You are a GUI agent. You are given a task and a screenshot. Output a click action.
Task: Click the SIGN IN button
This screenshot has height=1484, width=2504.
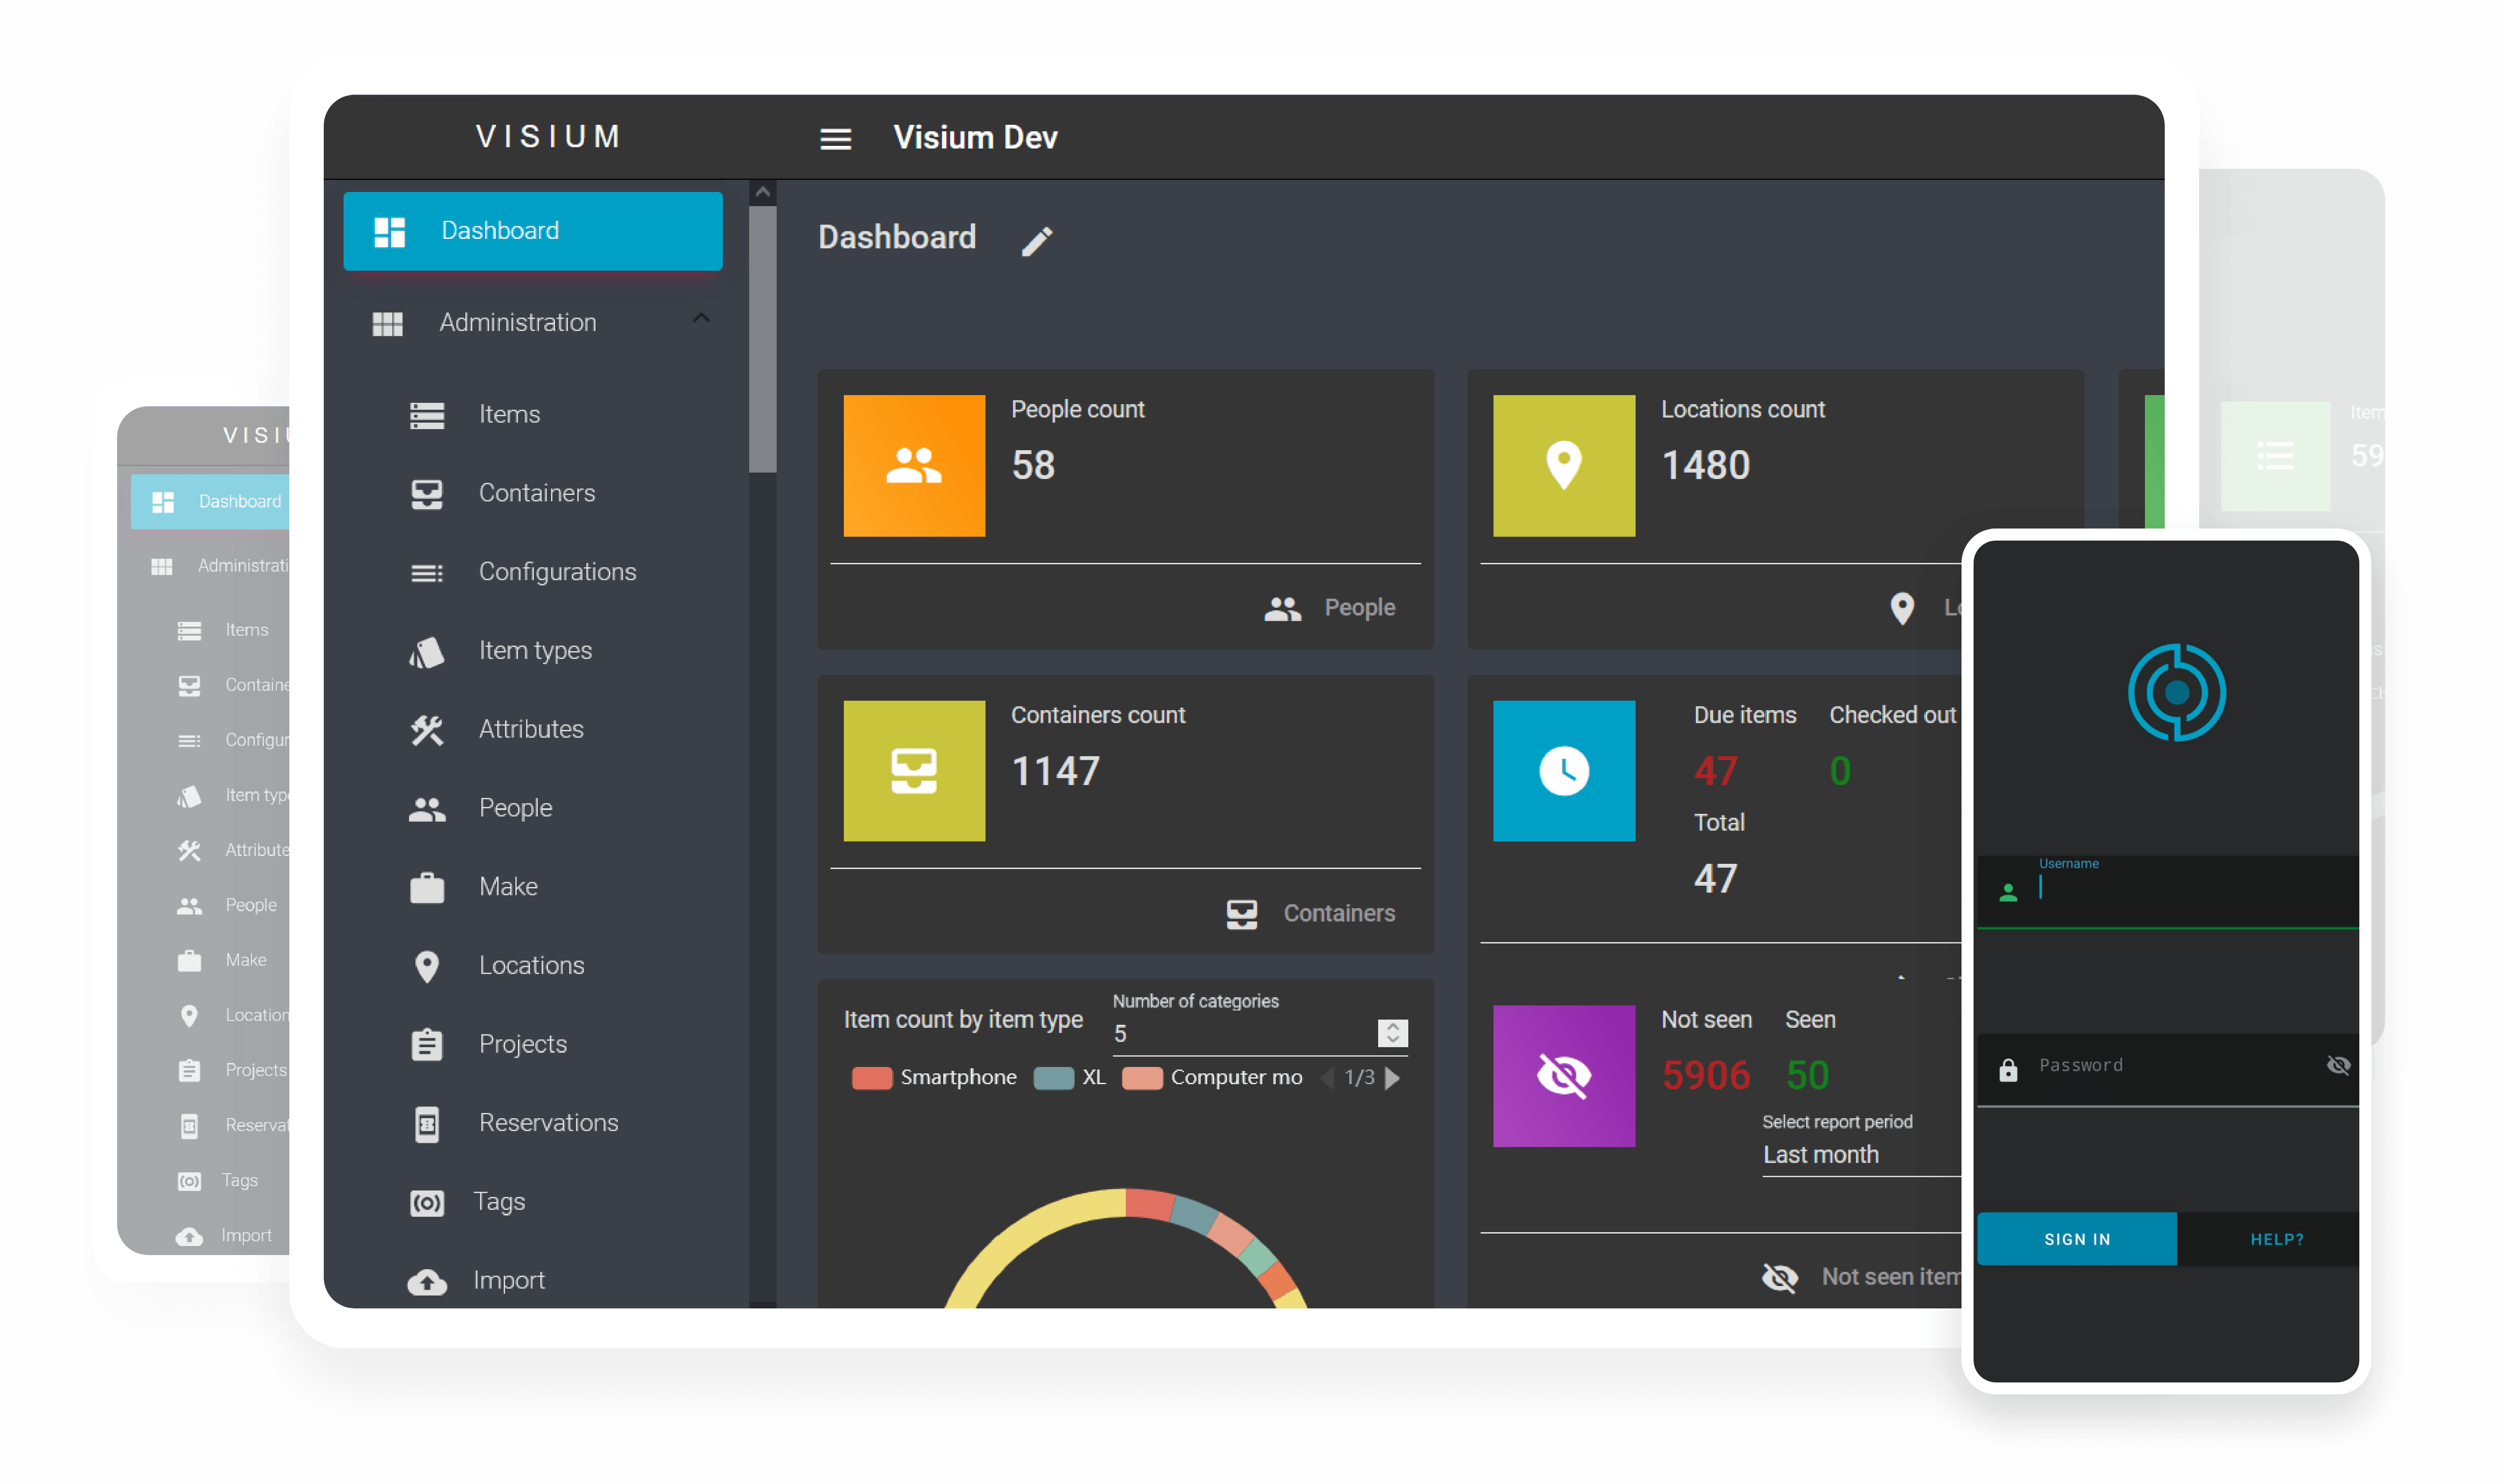point(2076,1239)
